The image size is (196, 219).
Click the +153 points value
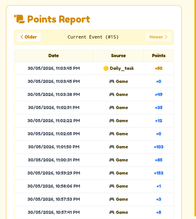pyautogui.click(x=159, y=173)
